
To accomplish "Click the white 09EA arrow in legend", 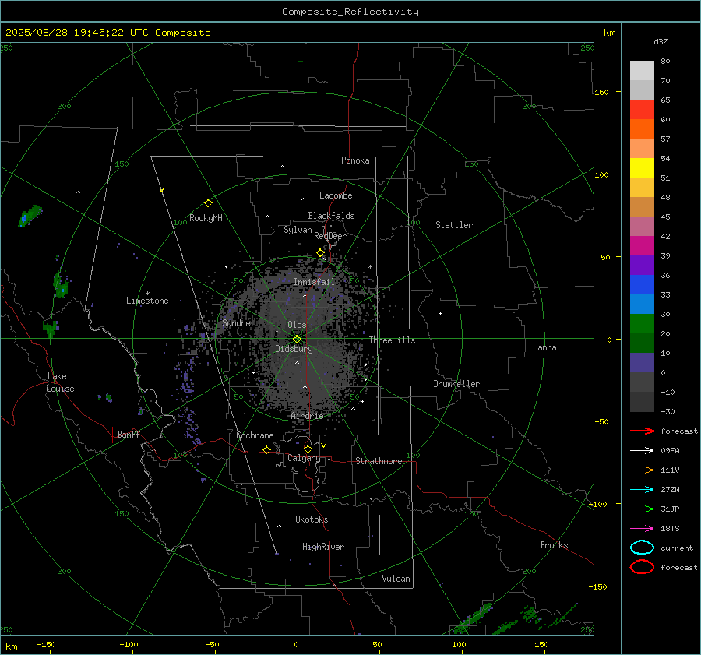I will [642, 451].
